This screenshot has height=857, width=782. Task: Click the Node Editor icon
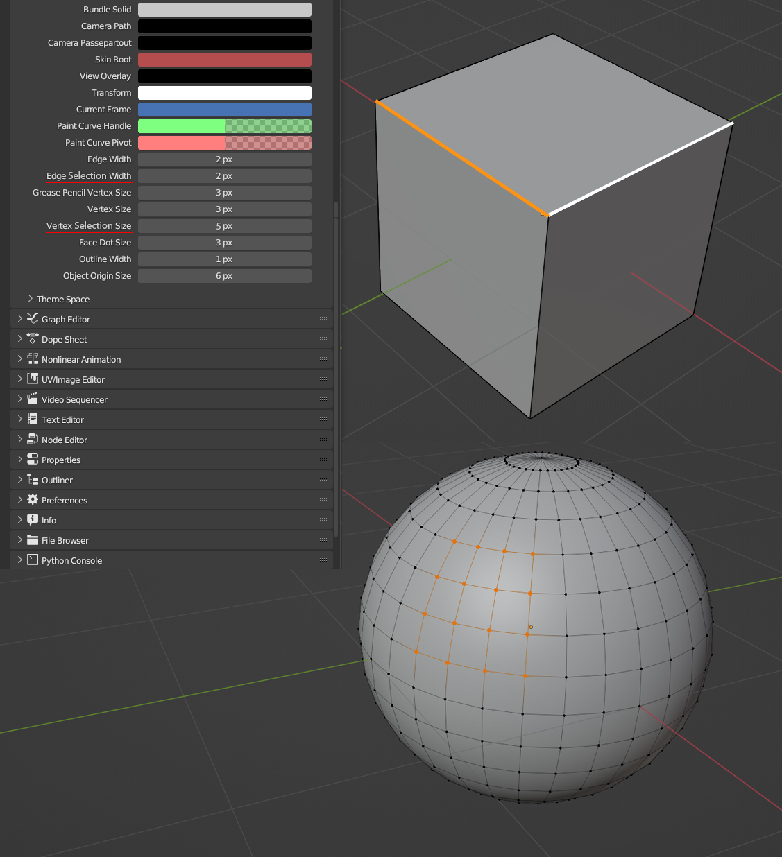[33, 439]
